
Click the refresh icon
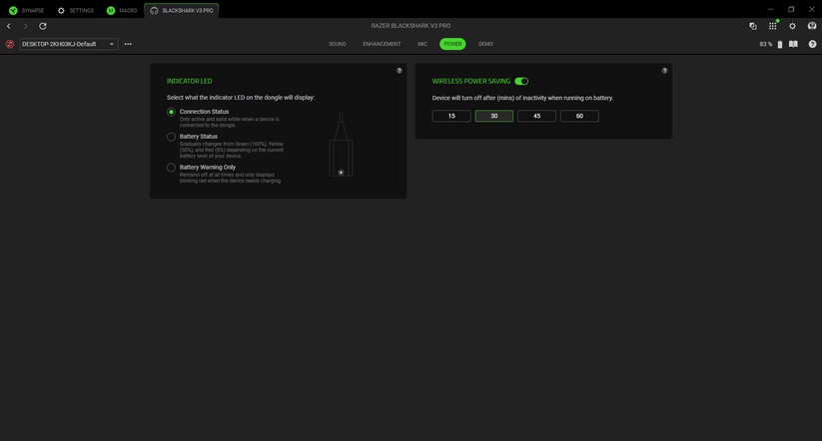(43, 26)
